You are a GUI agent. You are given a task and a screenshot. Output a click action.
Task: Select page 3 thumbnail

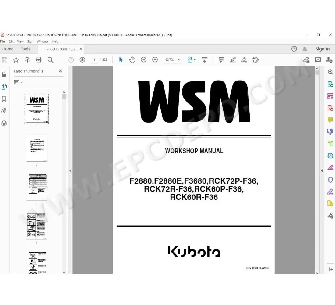pyautogui.click(x=37, y=187)
